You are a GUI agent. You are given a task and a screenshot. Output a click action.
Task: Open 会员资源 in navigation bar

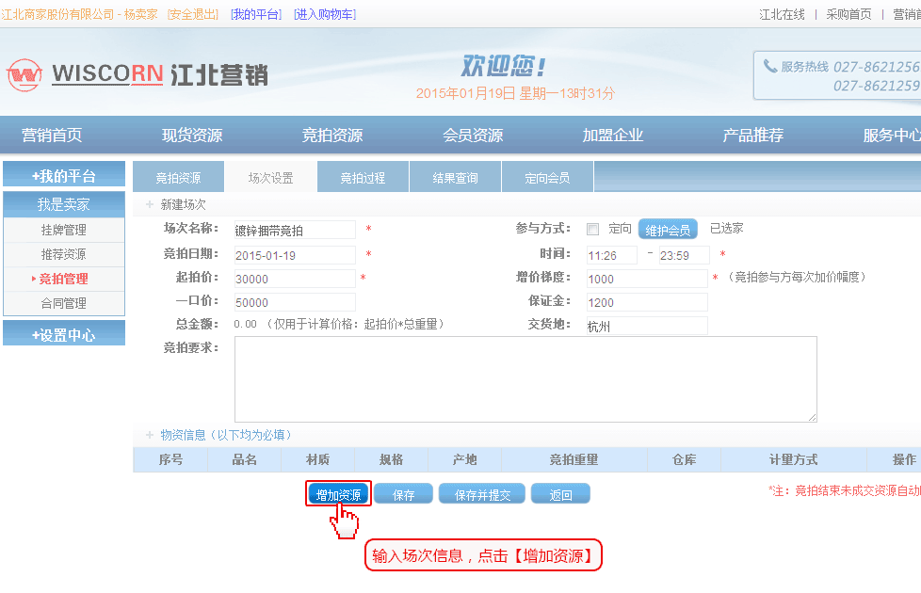[473, 135]
